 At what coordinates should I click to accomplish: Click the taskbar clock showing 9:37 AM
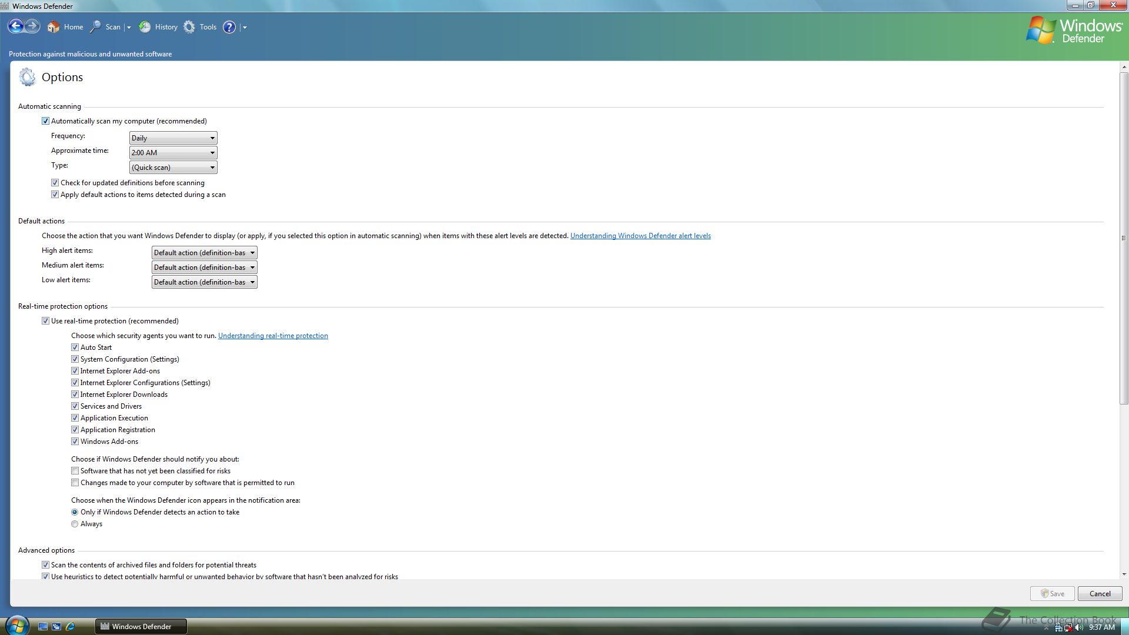(x=1101, y=627)
